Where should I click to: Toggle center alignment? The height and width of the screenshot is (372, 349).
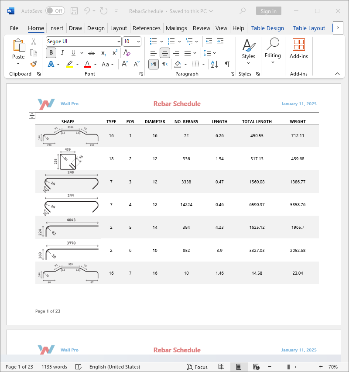pyautogui.click(x=165, y=53)
